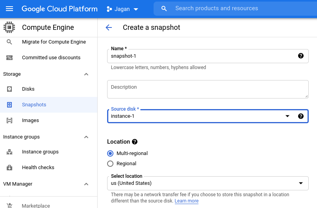
Task: Open the Jagan project selector dropdown
Action: [122, 9]
